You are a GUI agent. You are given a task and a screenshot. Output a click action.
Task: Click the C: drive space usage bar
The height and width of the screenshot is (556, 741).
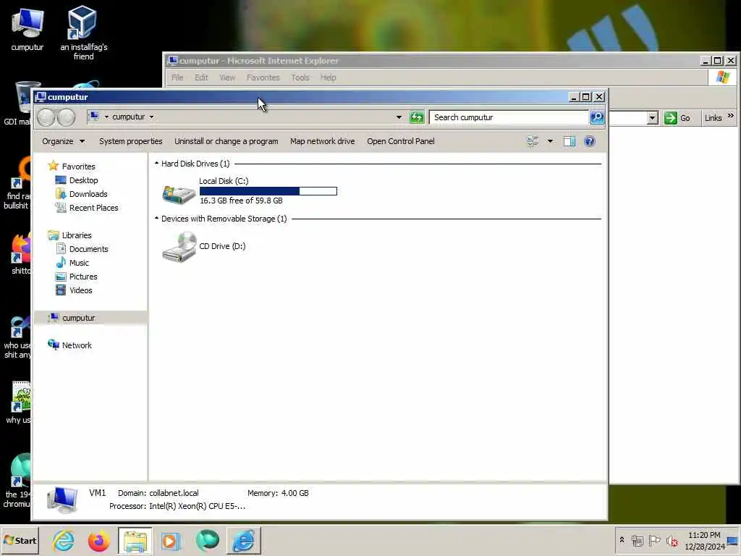pyautogui.click(x=268, y=191)
